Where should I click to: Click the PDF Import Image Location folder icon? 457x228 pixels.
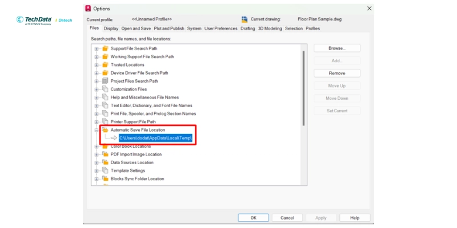pos(105,154)
